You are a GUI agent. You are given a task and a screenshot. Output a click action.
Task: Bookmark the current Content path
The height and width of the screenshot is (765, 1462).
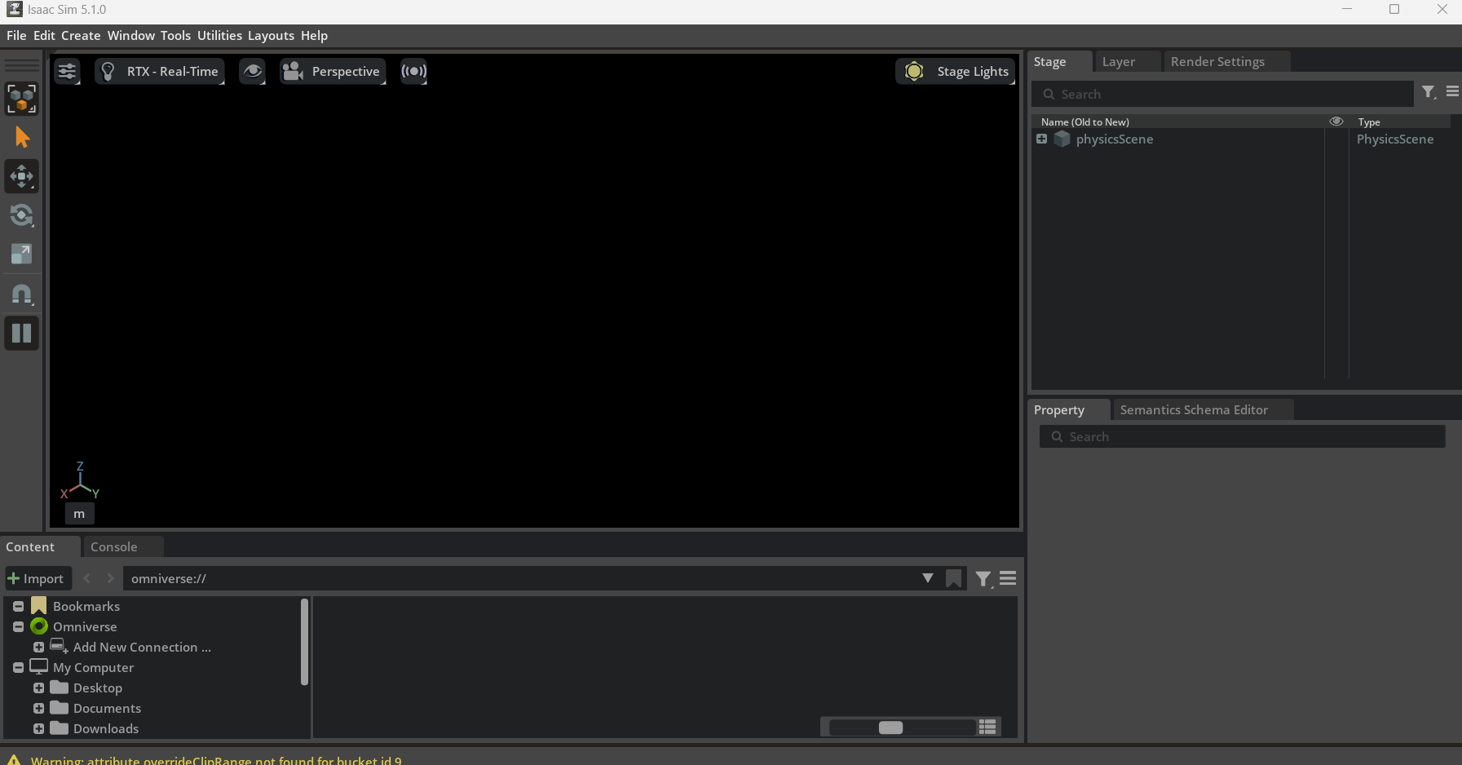pos(953,579)
